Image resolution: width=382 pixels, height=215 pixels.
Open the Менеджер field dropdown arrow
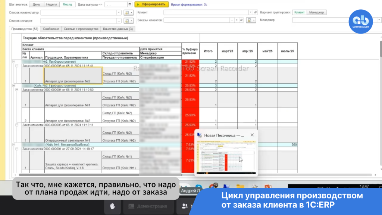379,20
